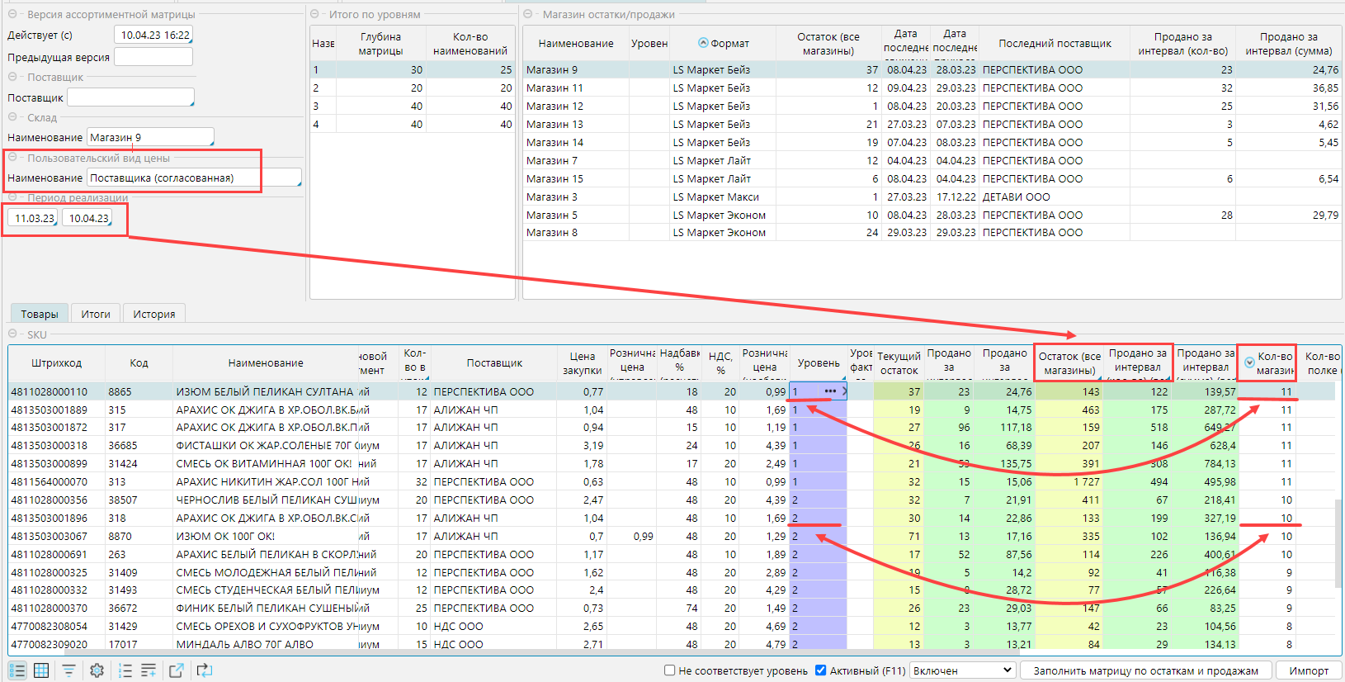Click the add-row list icon with plus
This screenshot has height=682, width=1345.
(149, 670)
